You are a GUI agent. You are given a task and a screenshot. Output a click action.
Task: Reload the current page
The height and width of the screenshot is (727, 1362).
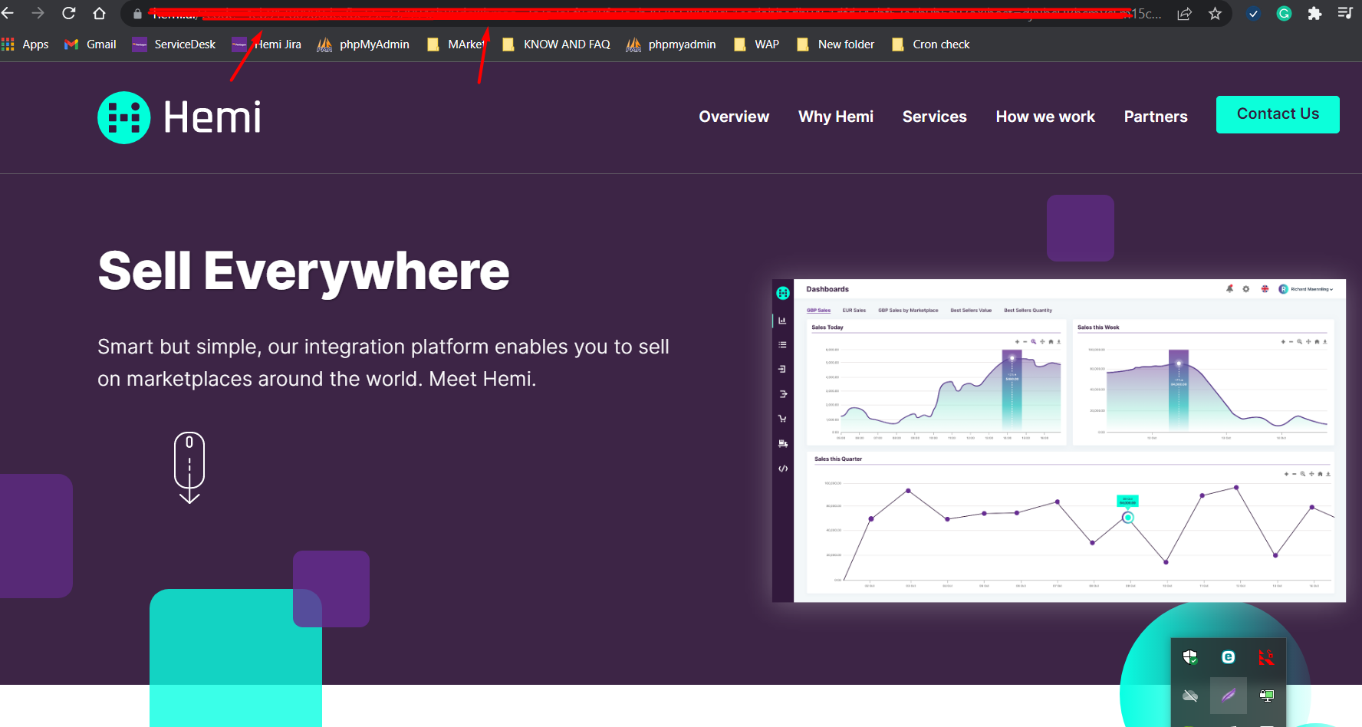68,13
